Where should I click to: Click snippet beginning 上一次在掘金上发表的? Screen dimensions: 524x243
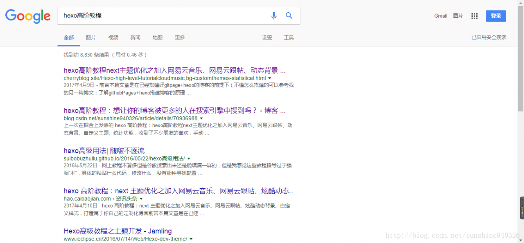point(178,129)
